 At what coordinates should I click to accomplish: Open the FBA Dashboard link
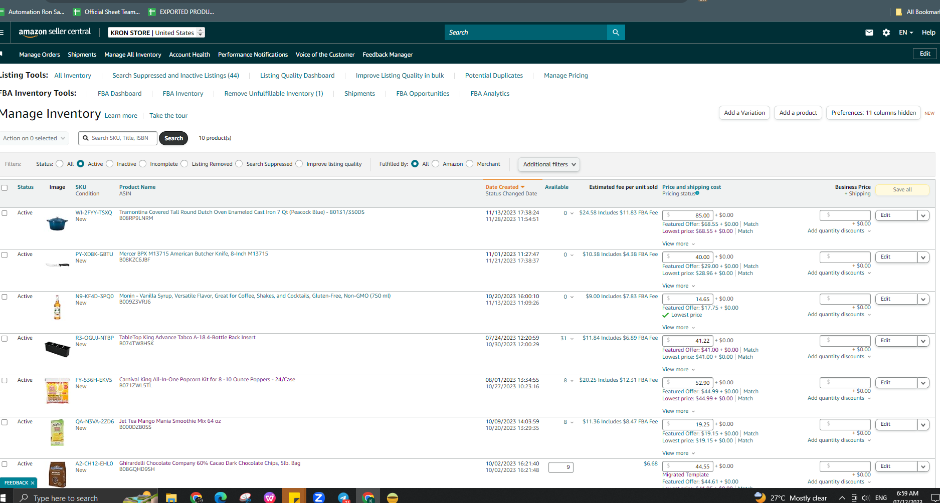pyautogui.click(x=119, y=94)
